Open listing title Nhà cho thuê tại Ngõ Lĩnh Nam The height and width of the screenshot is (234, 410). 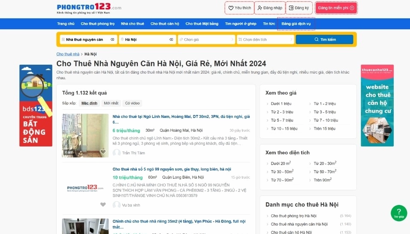click(x=181, y=119)
